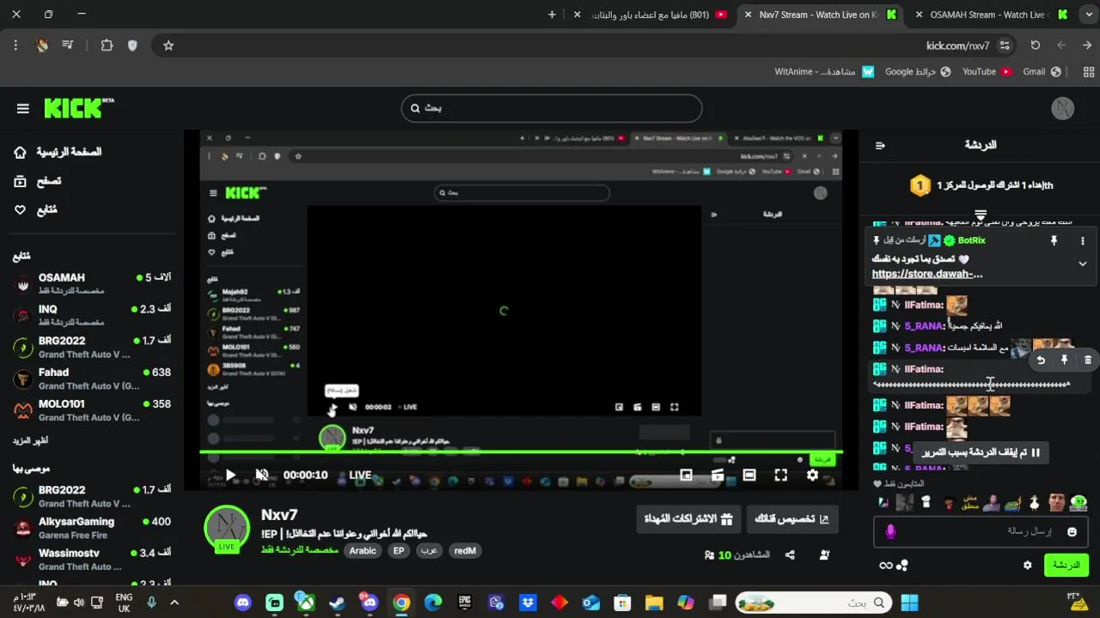Open AlkysarGaming recommended channel
Image resolution: width=1100 pixels, height=618 pixels.
pos(93,528)
